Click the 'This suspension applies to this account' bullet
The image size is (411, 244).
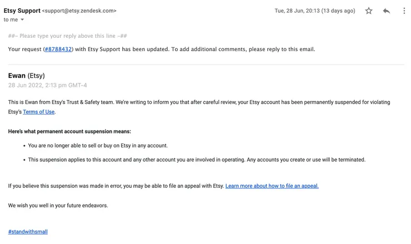point(197,160)
